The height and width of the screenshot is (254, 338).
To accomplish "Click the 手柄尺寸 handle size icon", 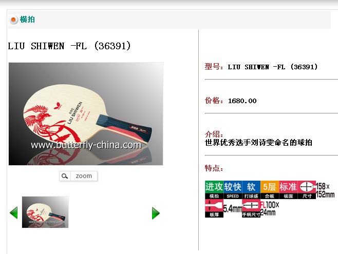I will click(x=251, y=208).
